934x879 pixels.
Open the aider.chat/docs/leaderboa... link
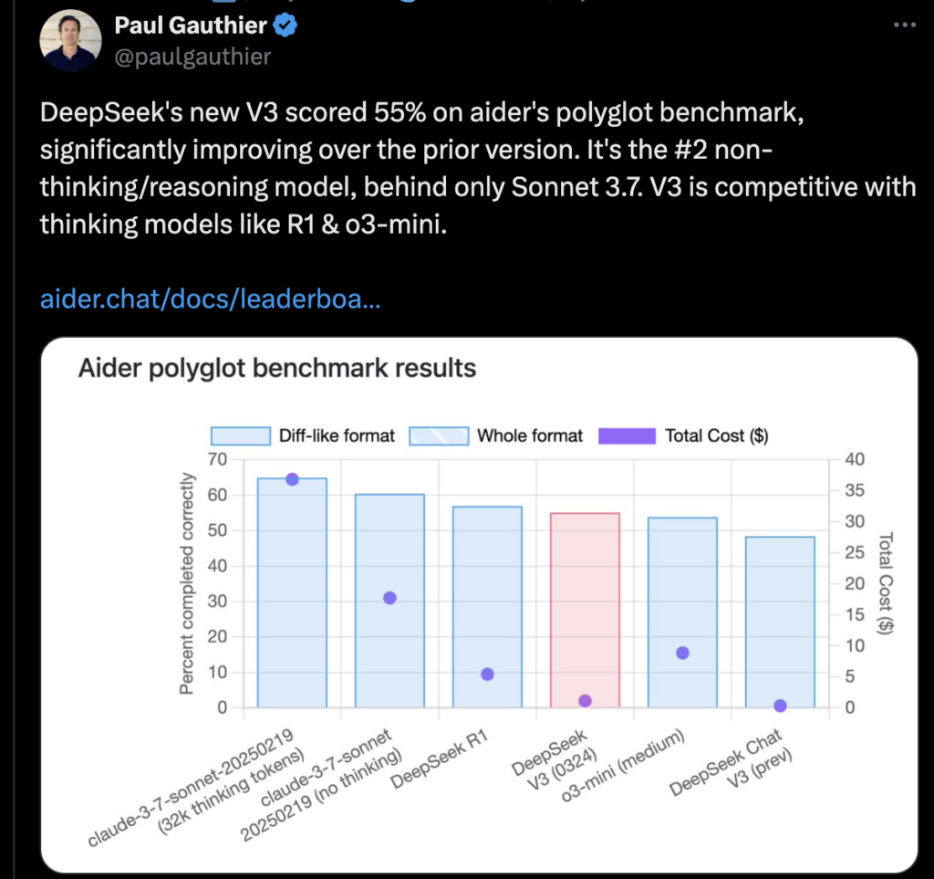pyautogui.click(x=210, y=298)
